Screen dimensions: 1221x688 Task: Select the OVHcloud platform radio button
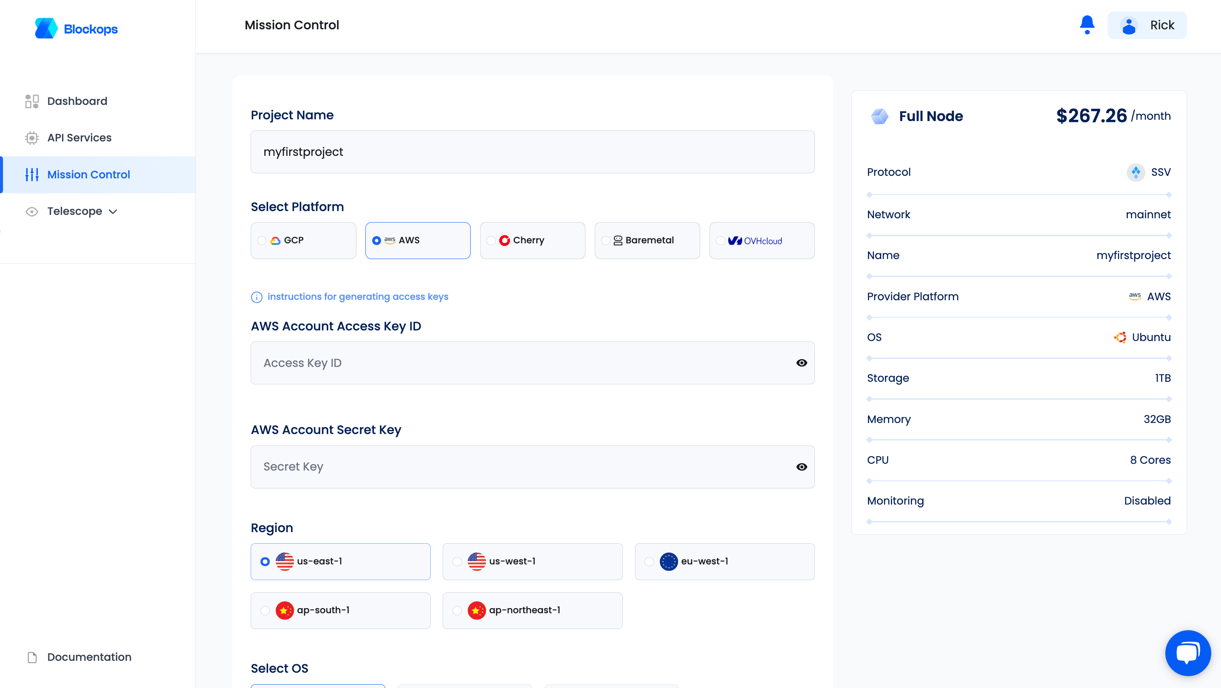point(721,241)
